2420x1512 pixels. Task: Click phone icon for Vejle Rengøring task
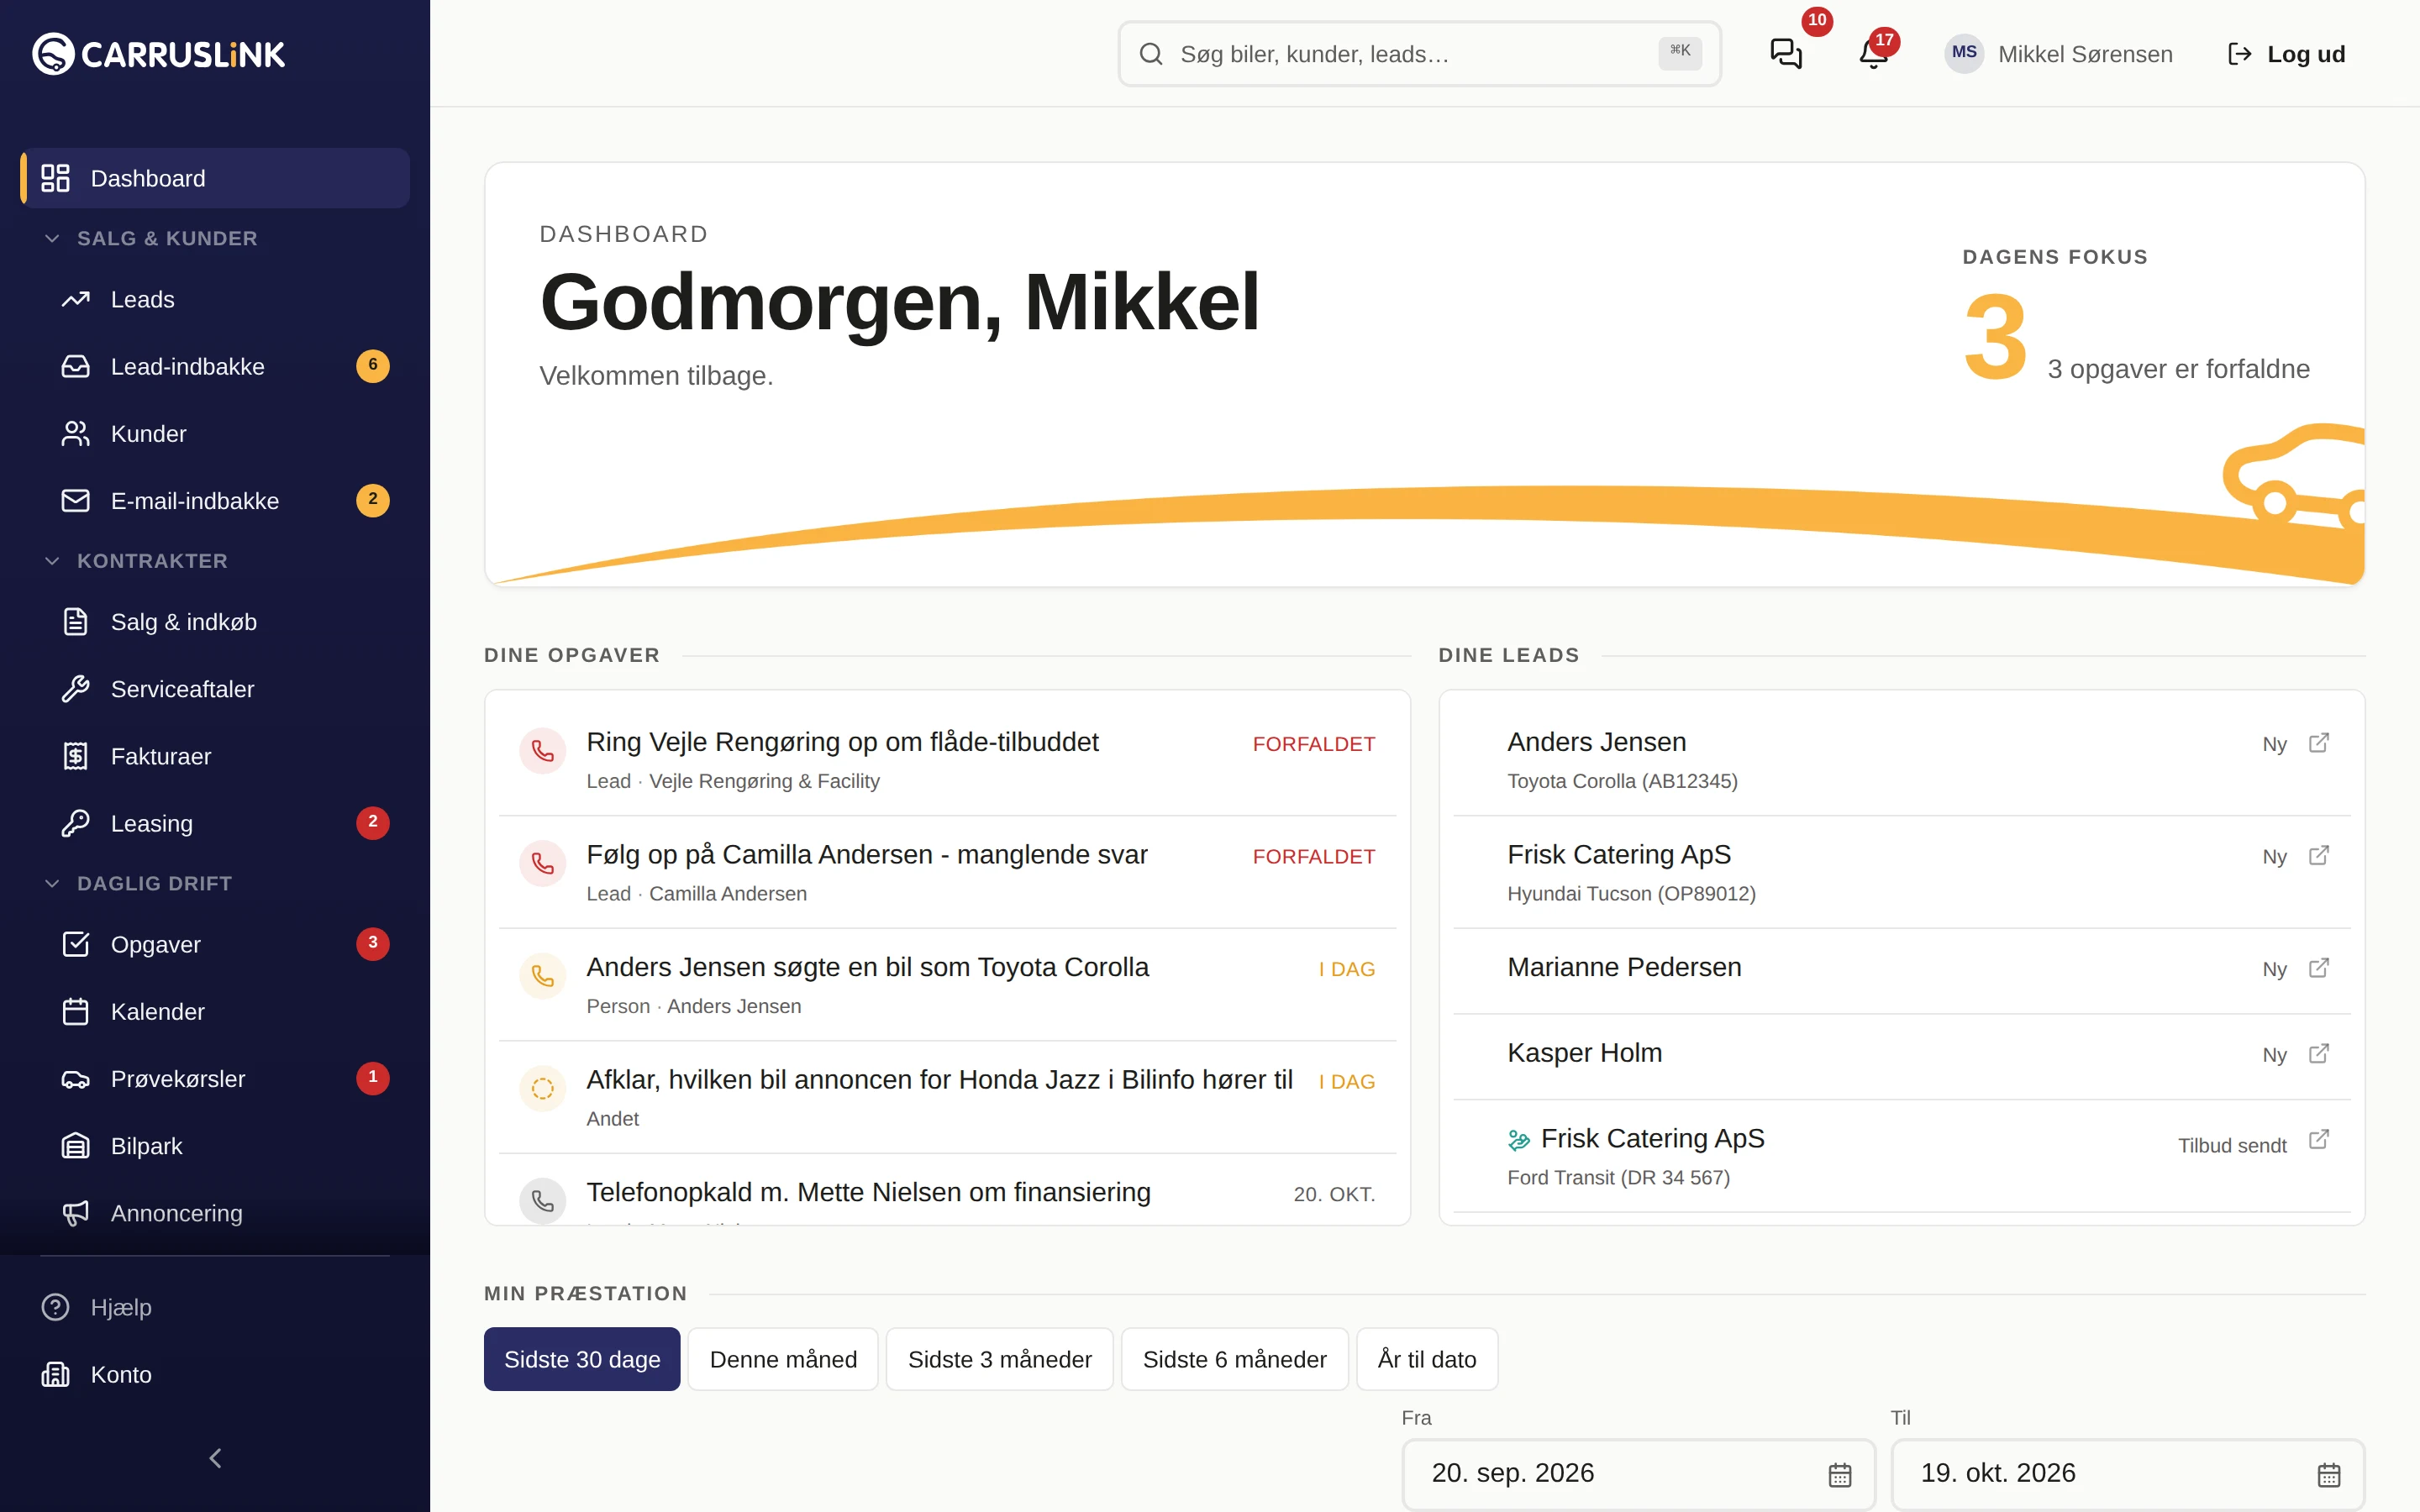tap(543, 751)
